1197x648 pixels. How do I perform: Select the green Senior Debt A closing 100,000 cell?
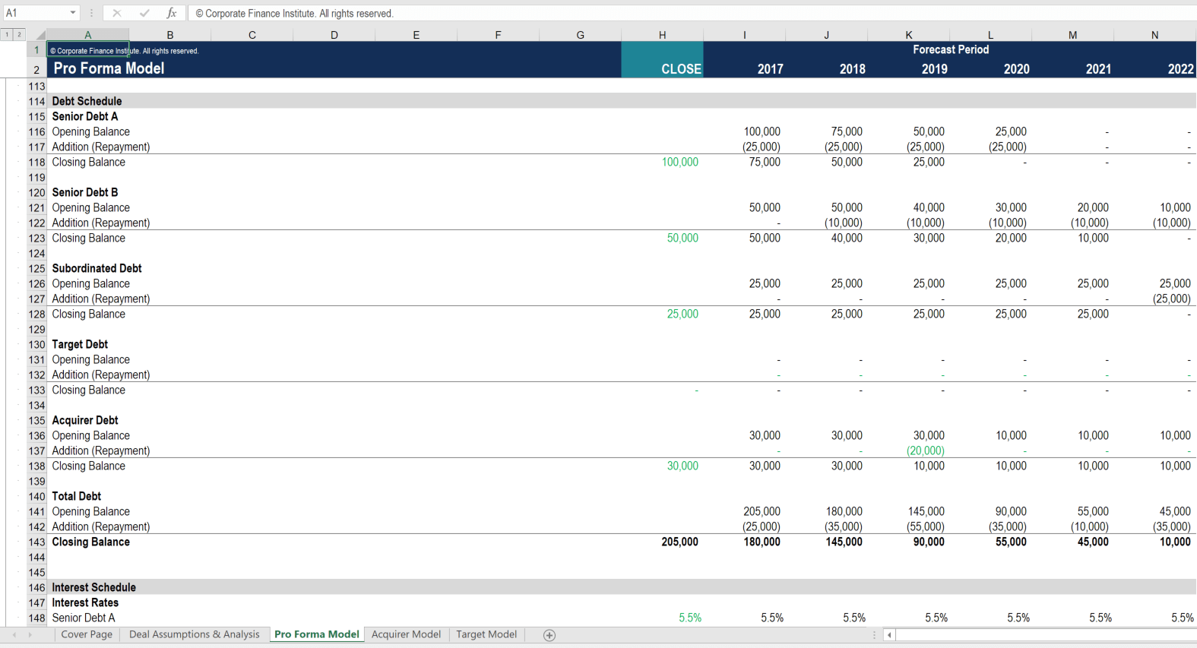(x=679, y=163)
